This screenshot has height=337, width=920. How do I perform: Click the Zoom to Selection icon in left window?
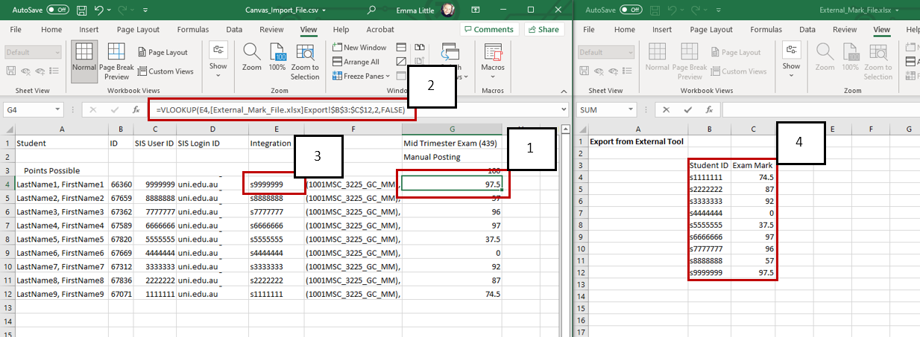coord(305,60)
